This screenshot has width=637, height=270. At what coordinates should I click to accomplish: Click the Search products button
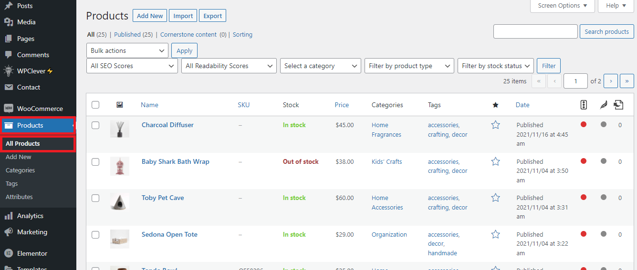[x=607, y=31]
